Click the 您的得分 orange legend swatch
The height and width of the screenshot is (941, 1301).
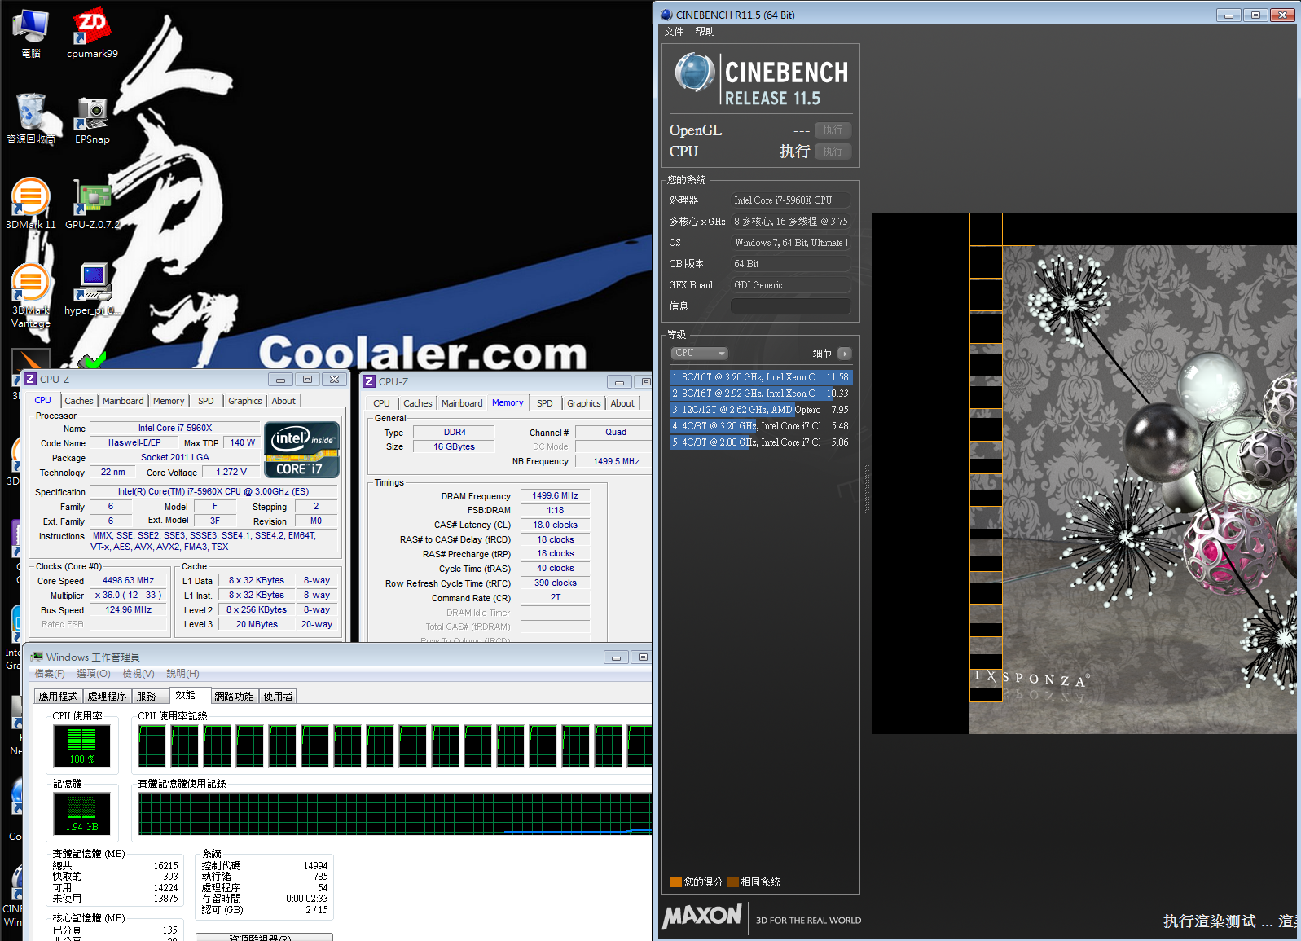pyautogui.click(x=675, y=882)
